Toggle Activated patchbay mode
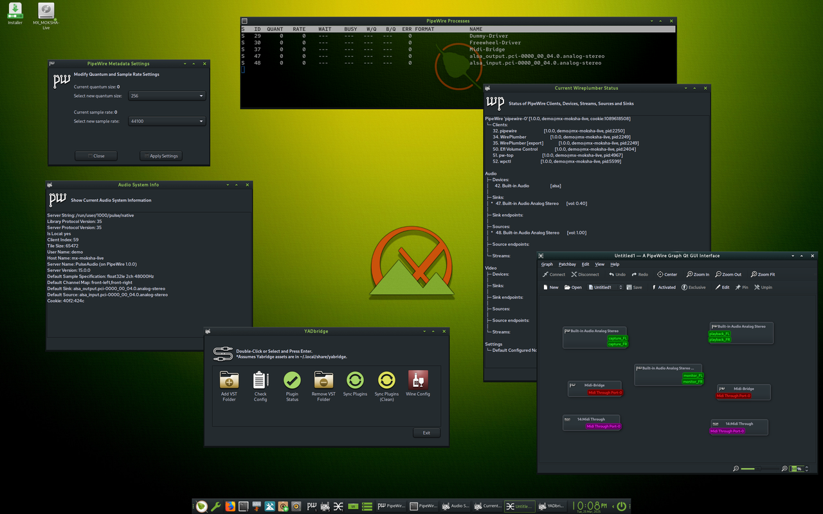823x514 pixels. click(664, 287)
